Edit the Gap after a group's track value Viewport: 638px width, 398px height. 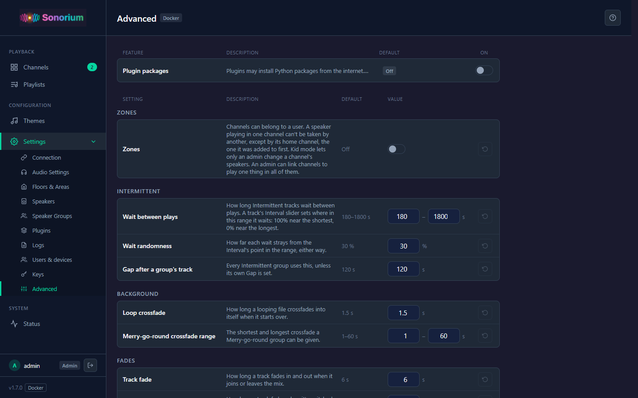[404, 269]
